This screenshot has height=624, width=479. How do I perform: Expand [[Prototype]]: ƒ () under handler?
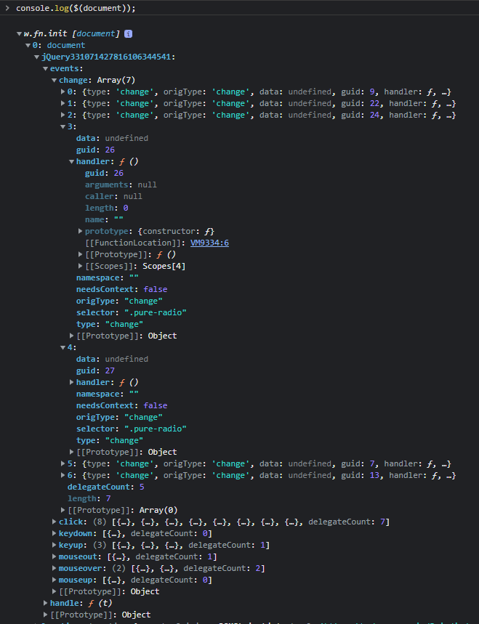pos(81,254)
